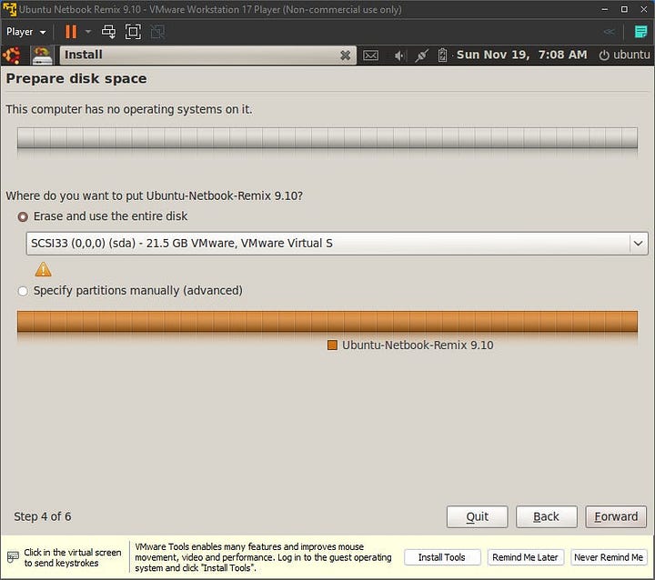The height and width of the screenshot is (580, 655).
Task: Open the SCSI33 sda disk dropdown
Action: tap(337, 244)
